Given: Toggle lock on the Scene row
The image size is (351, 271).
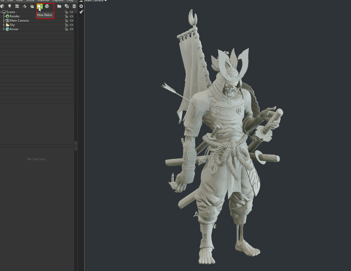Looking at the screenshot, I should point(66,12).
